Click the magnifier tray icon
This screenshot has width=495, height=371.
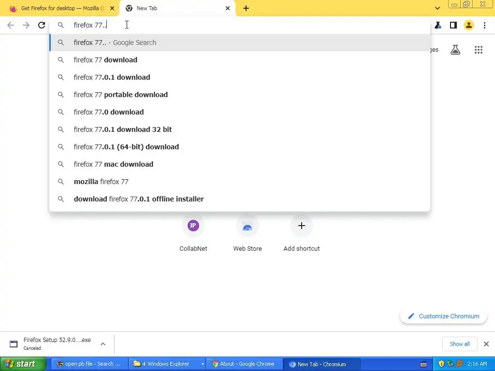[459, 364]
